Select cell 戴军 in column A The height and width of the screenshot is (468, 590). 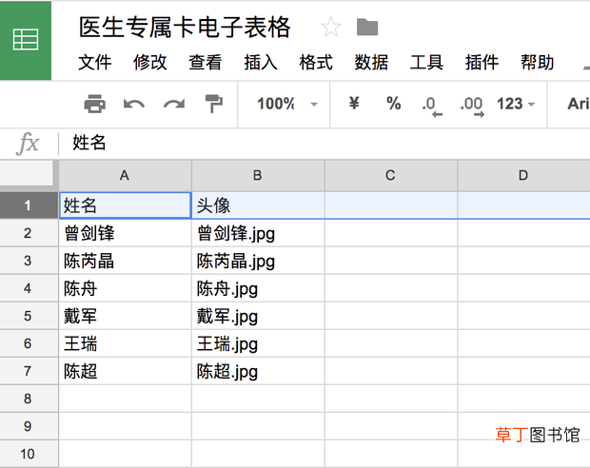tap(126, 316)
